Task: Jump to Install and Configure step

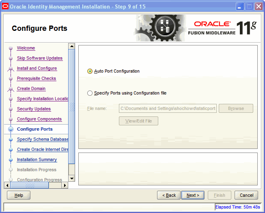Action: coord(37,68)
